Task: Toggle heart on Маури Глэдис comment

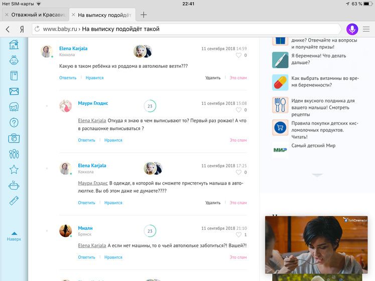Action: tap(238, 110)
